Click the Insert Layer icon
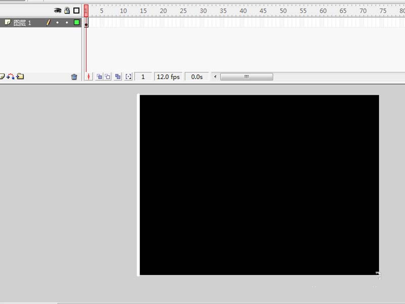 pos(2,77)
